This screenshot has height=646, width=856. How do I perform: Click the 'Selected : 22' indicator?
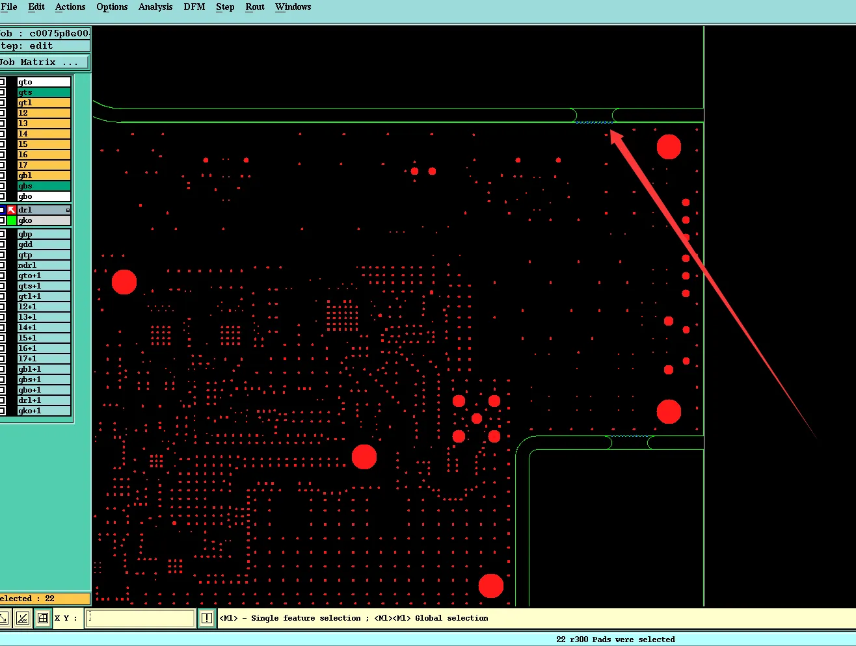[x=44, y=599]
